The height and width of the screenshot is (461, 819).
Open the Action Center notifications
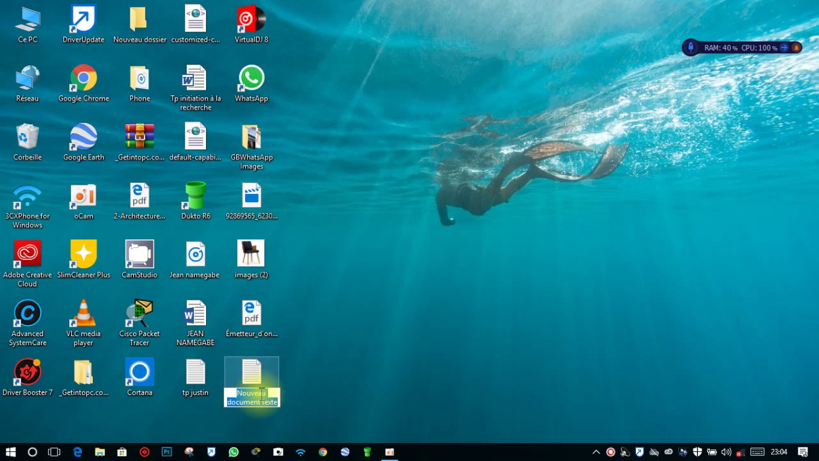pos(803,452)
